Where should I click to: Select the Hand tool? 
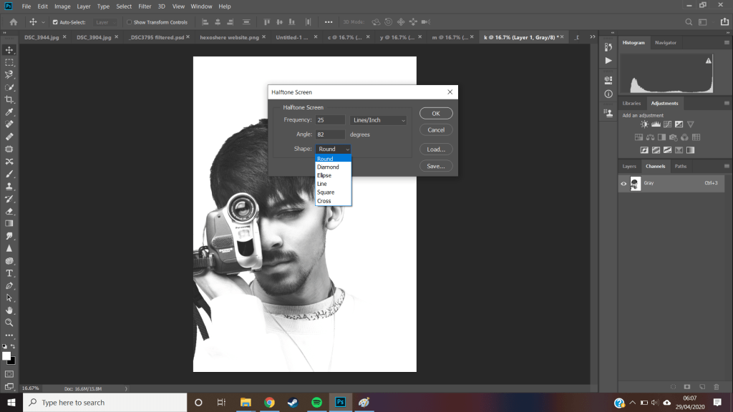coord(9,310)
